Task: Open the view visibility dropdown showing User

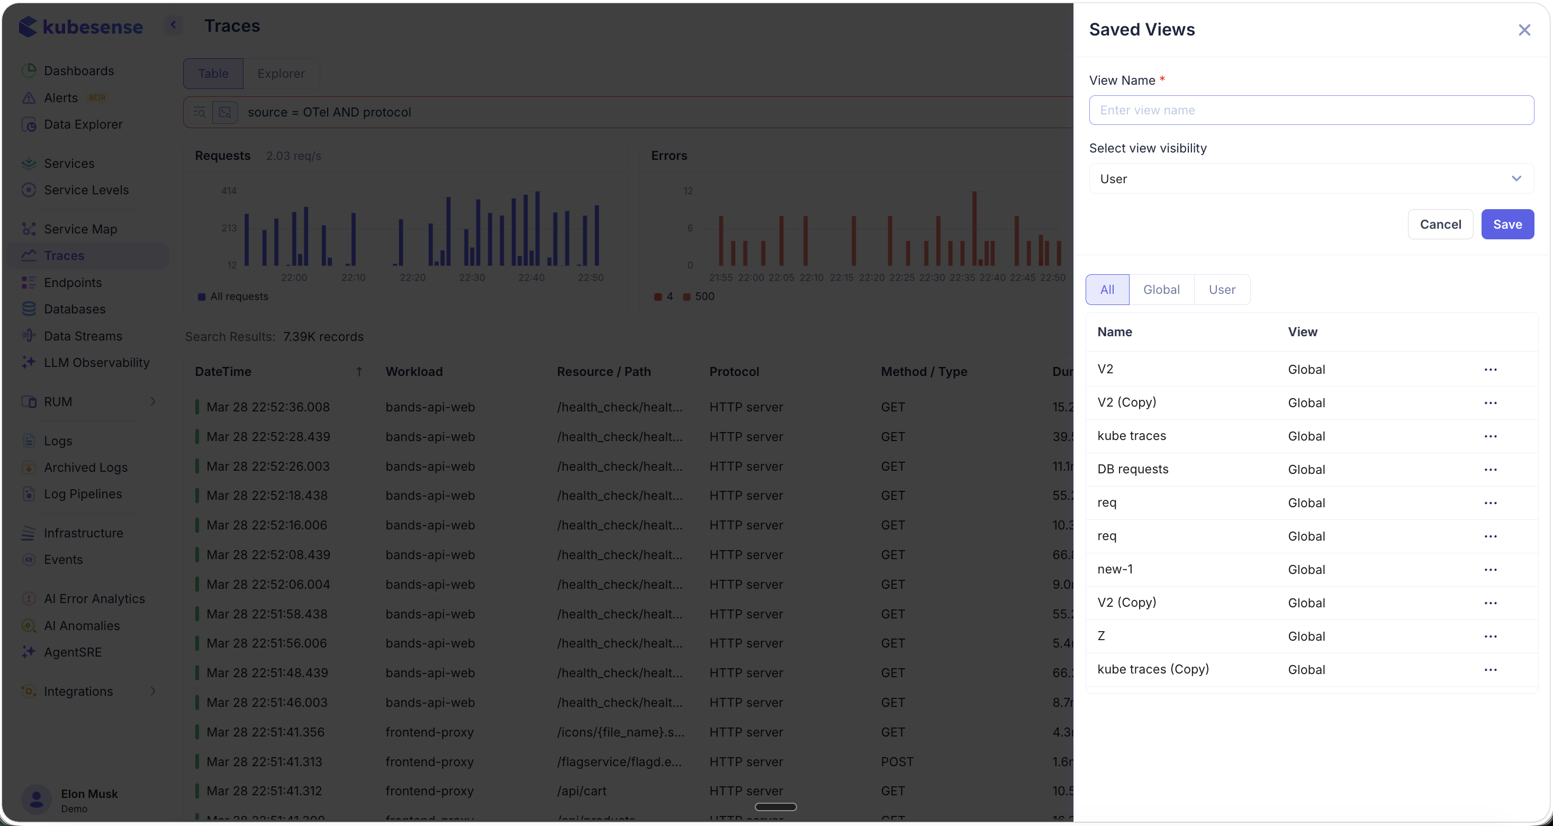Action: [1311, 178]
